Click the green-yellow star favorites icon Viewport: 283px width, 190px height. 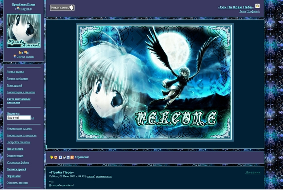tap(51, 157)
